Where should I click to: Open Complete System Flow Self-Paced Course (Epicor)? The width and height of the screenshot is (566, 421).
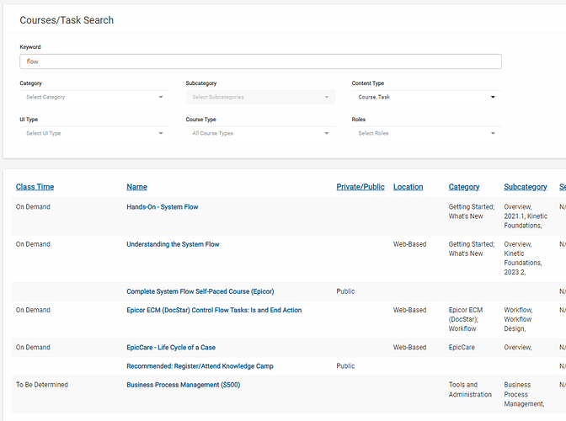coord(200,291)
